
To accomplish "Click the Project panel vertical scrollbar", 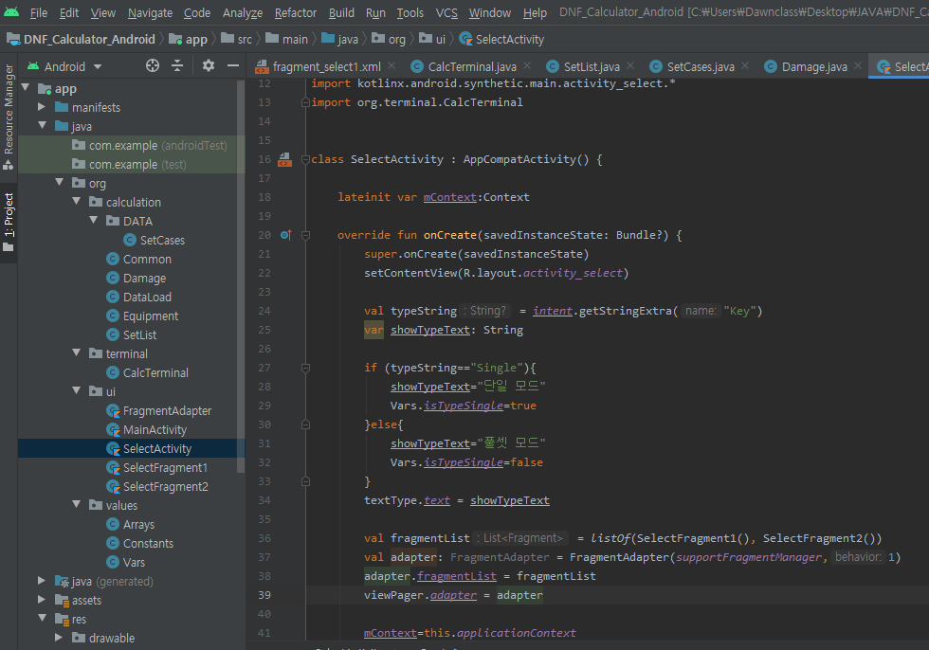I will [241, 276].
